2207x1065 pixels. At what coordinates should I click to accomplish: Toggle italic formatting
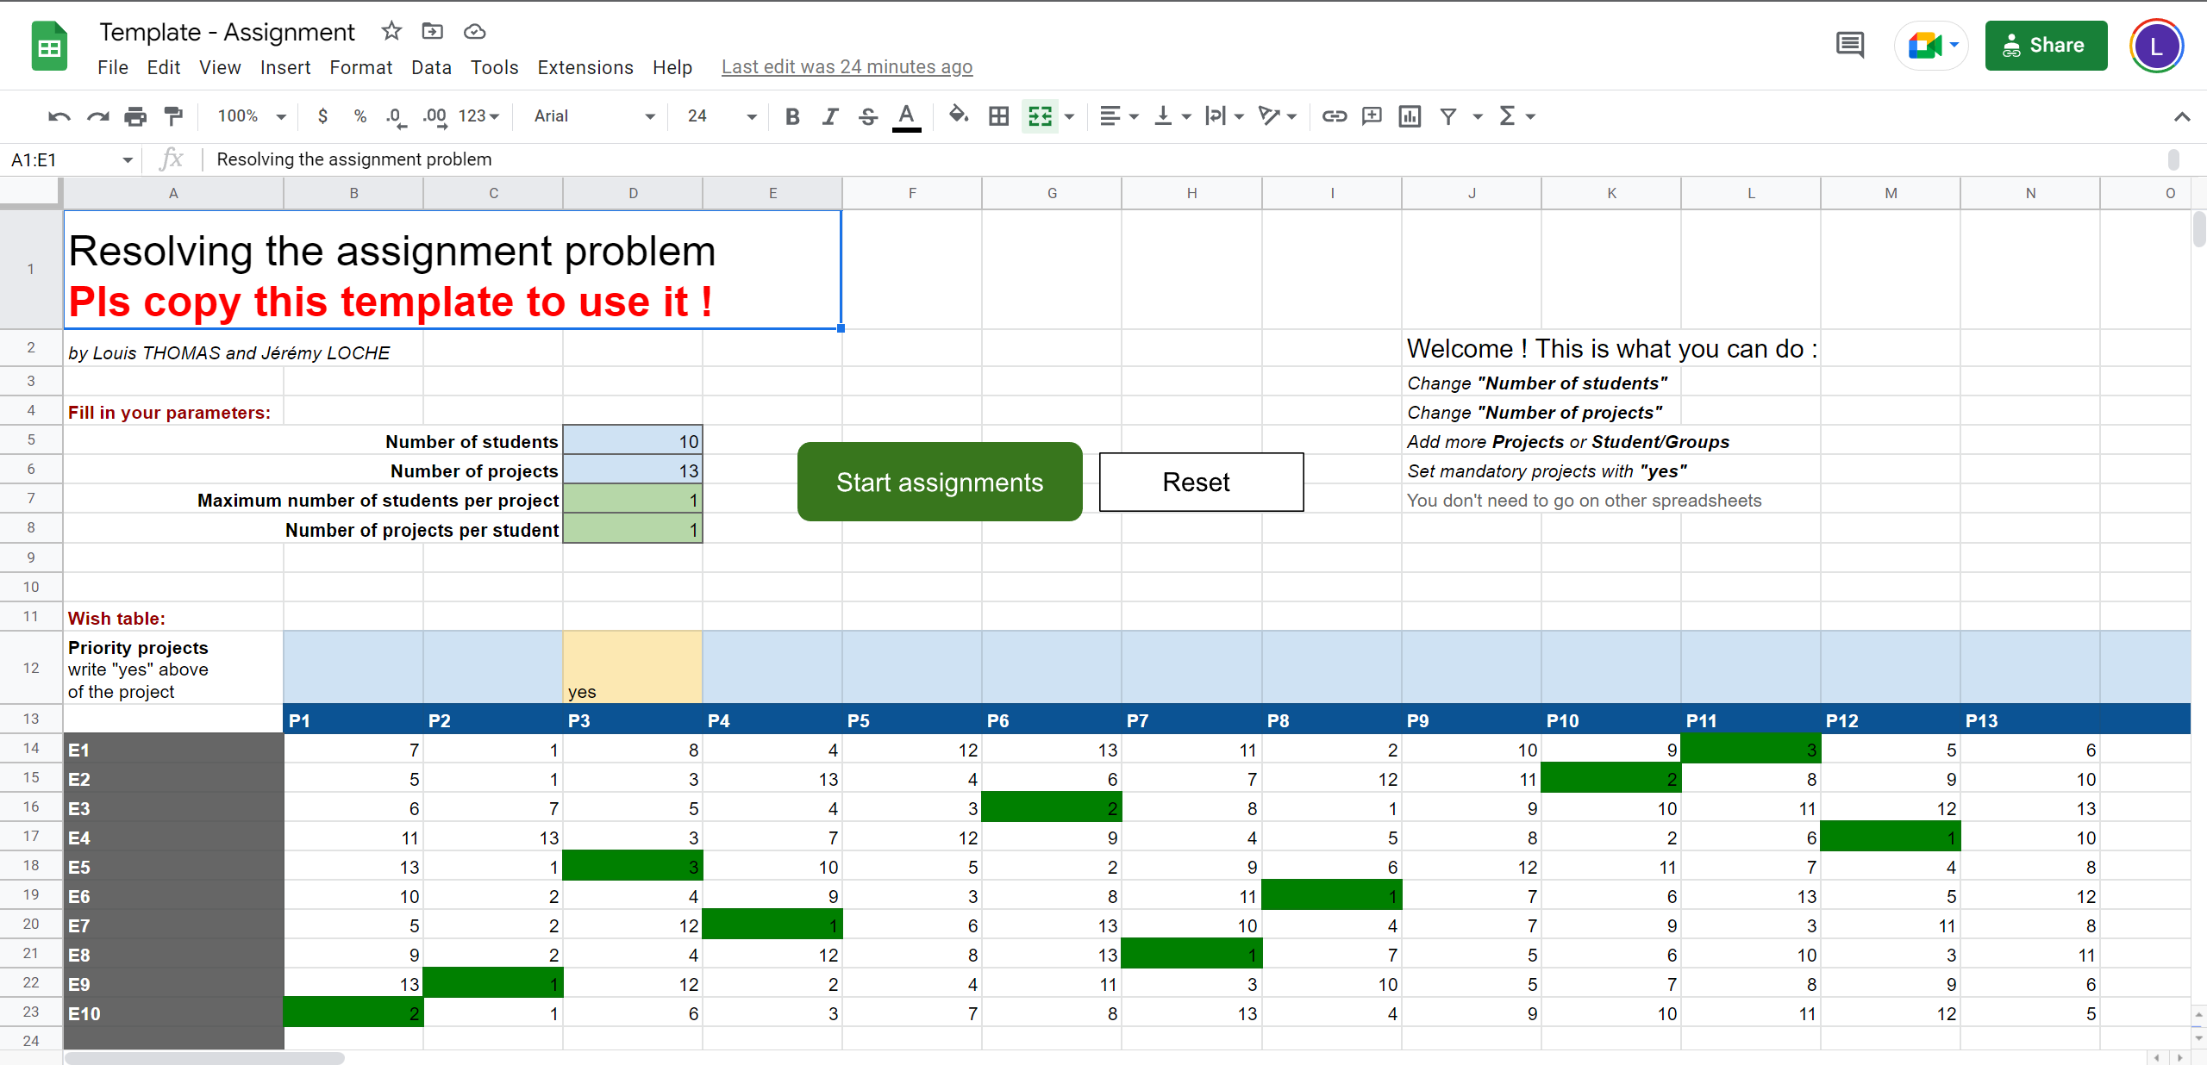click(x=829, y=116)
